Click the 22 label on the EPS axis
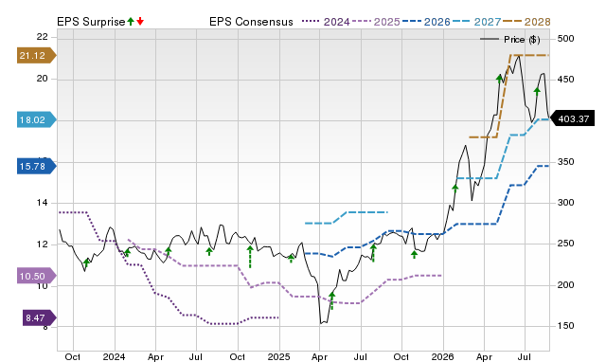Image resolution: width=606 pixels, height=362 pixels. [42, 37]
